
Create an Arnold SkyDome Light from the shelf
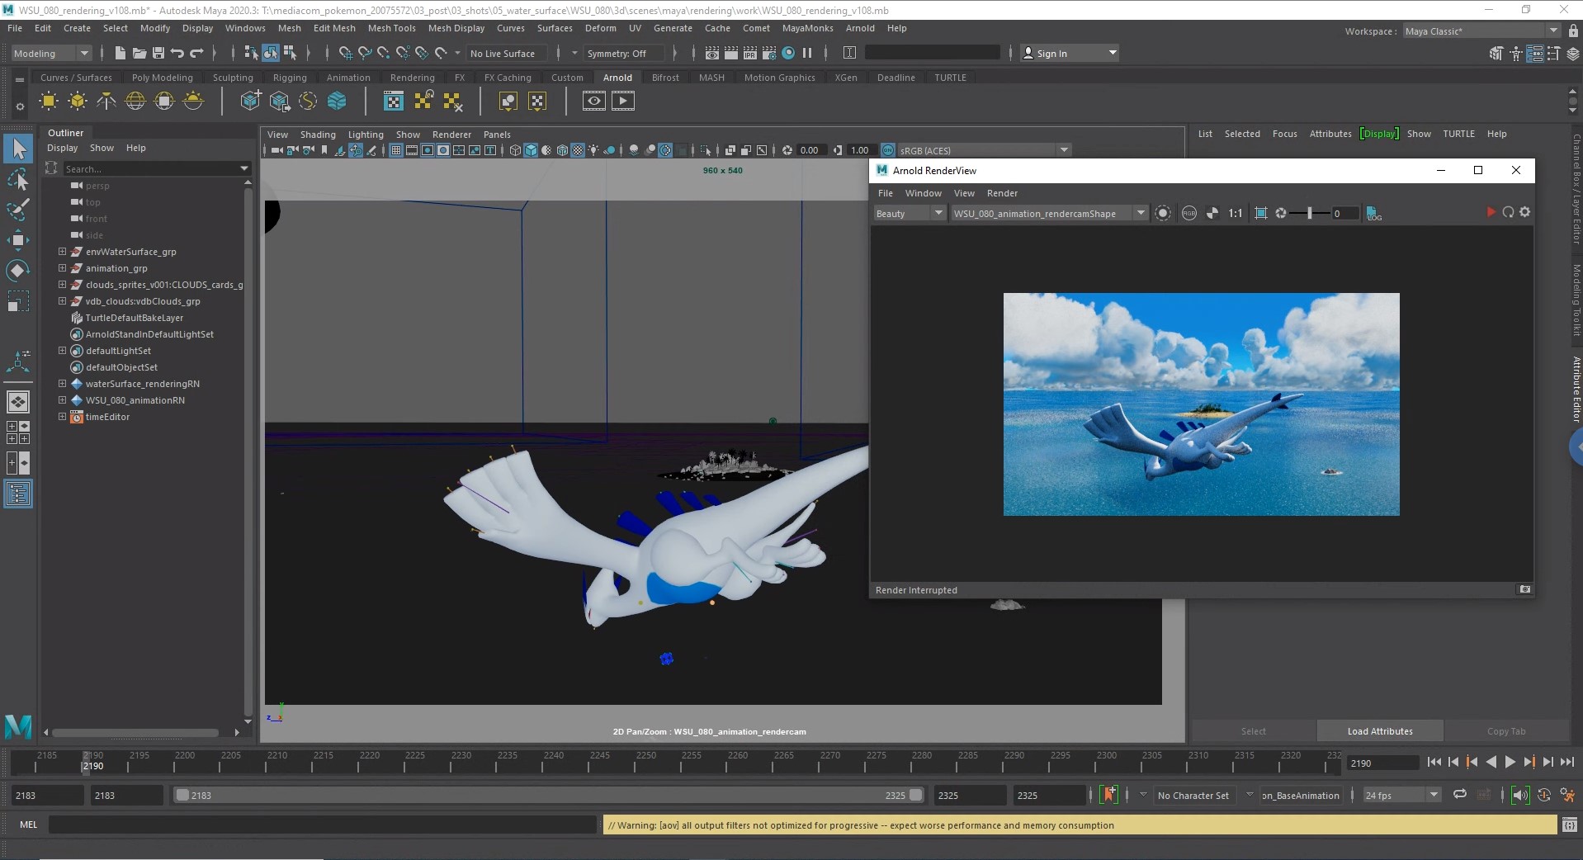tap(135, 101)
